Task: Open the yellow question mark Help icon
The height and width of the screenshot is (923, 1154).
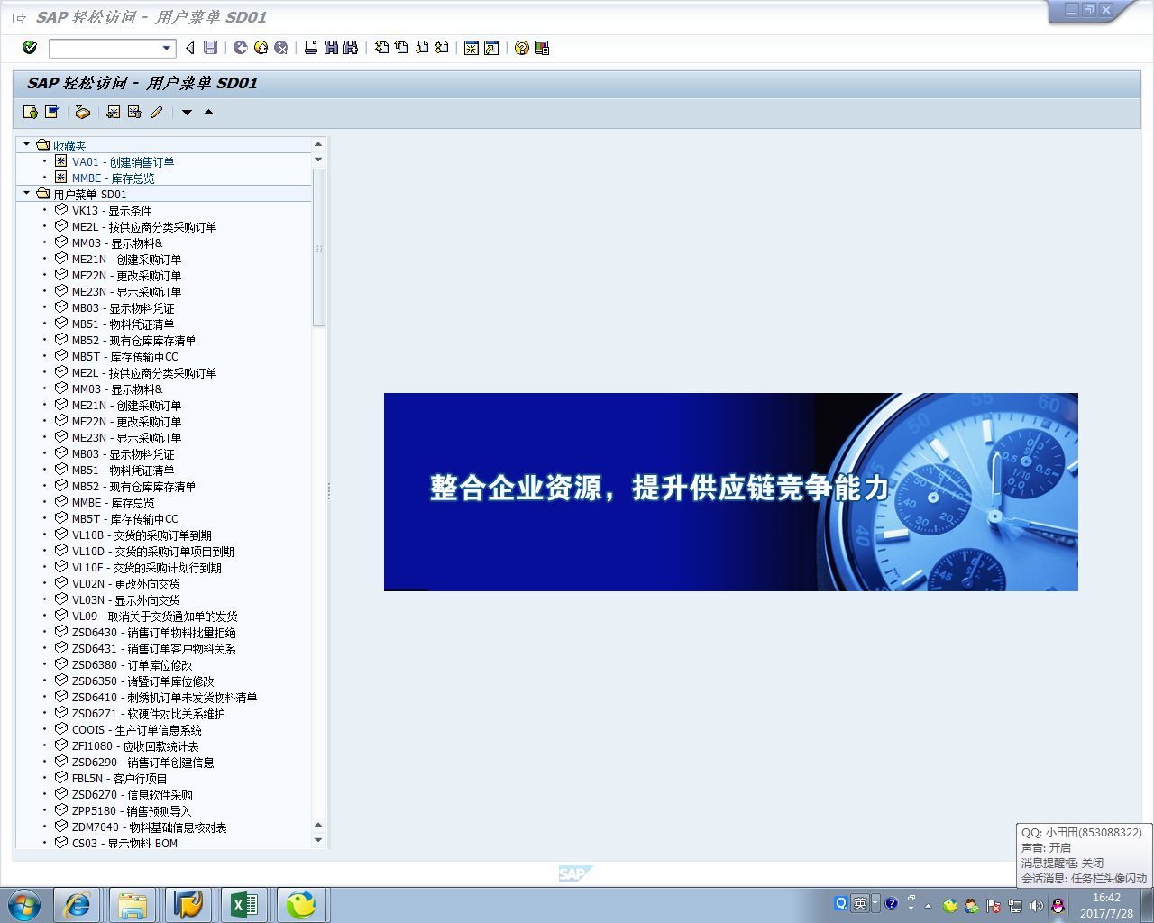Action: (x=521, y=48)
